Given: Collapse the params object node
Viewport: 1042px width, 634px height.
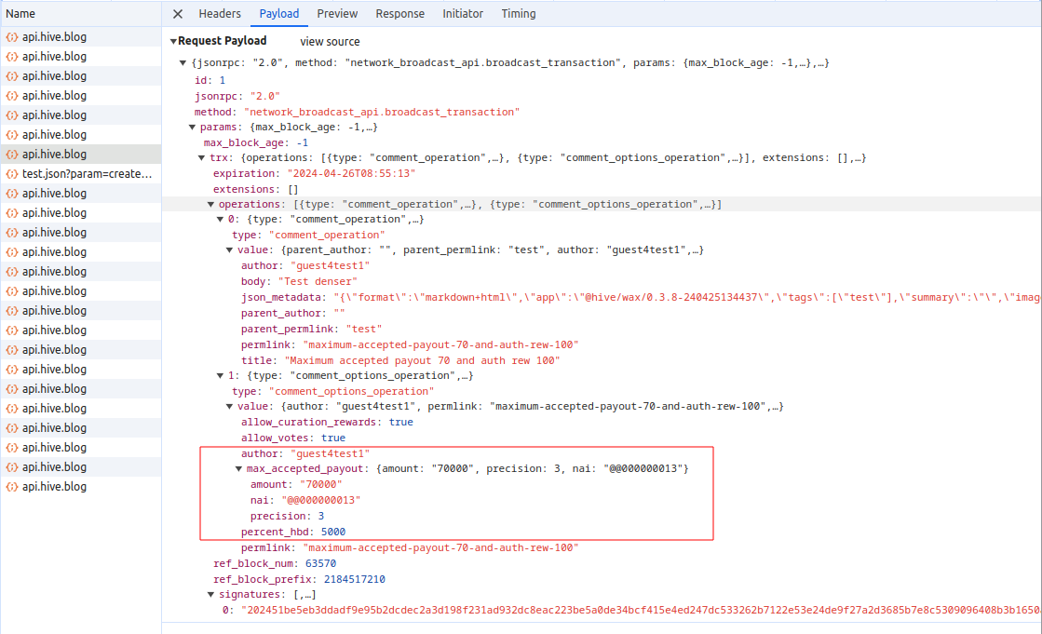Looking at the screenshot, I should point(193,128).
